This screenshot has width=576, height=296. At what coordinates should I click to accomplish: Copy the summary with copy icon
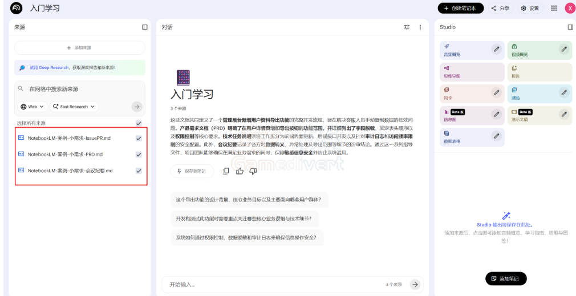(226, 171)
